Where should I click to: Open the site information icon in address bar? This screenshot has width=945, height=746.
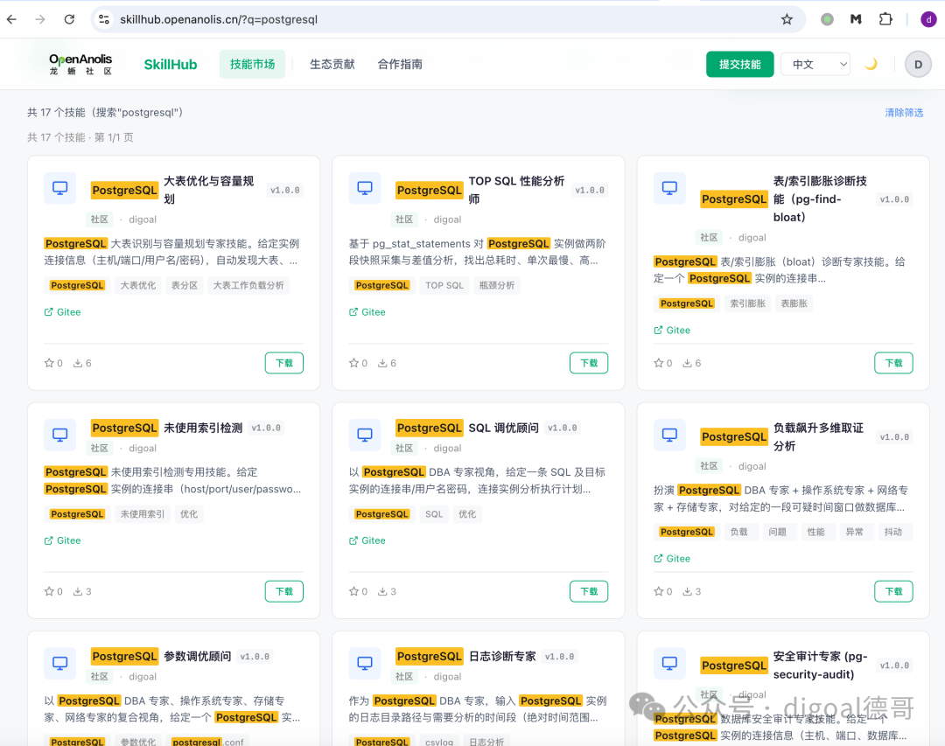104,19
